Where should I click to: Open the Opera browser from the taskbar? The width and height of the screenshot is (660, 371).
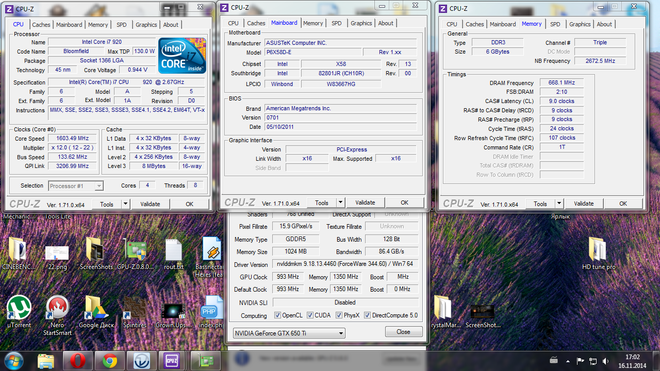pyautogui.click(x=78, y=360)
